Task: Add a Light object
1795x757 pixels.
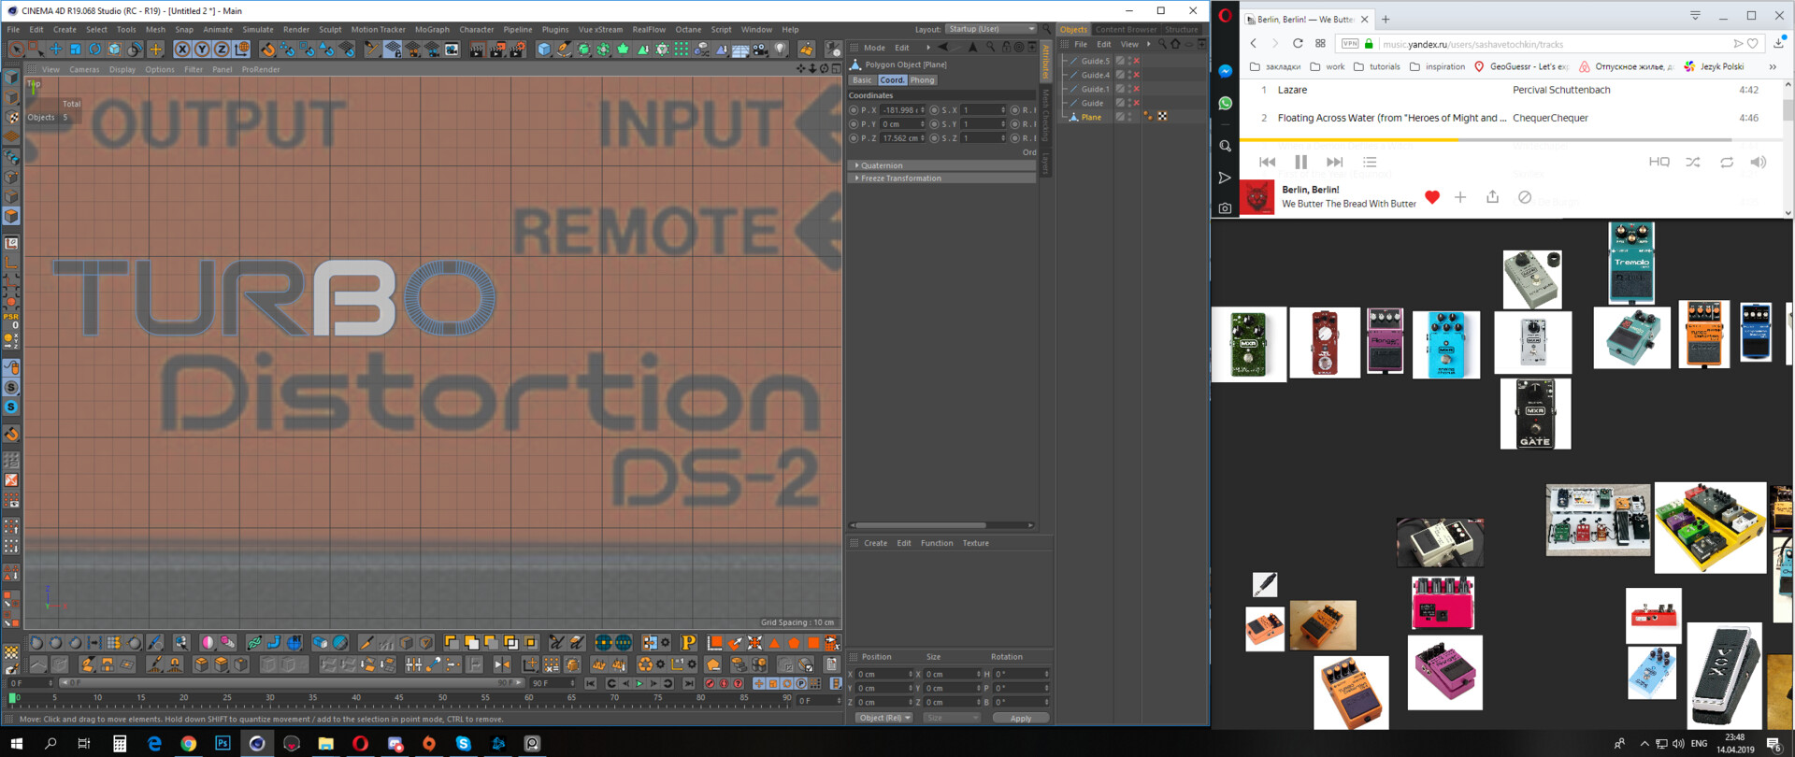Action: 781,49
